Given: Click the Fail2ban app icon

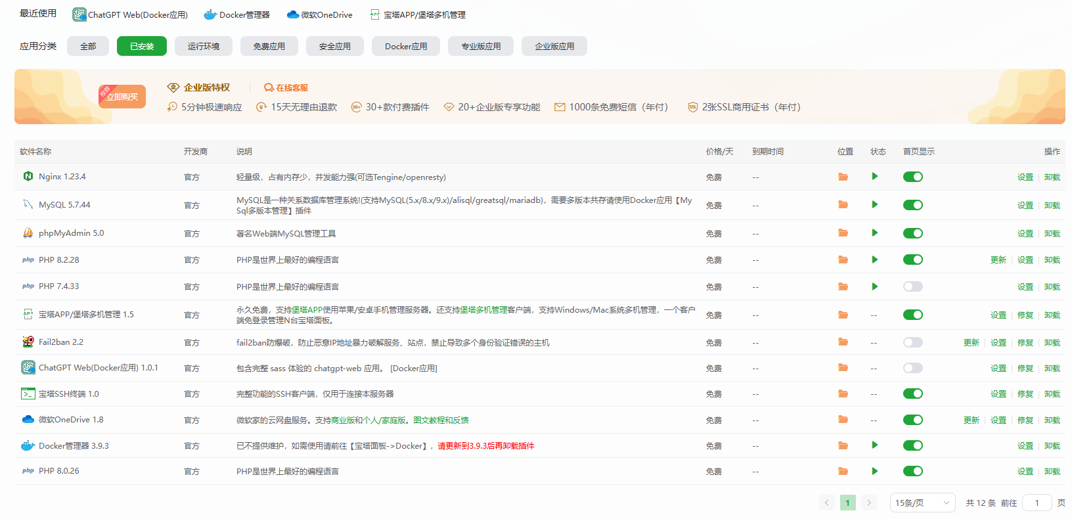Looking at the screenshot, I should click(28, 342).
